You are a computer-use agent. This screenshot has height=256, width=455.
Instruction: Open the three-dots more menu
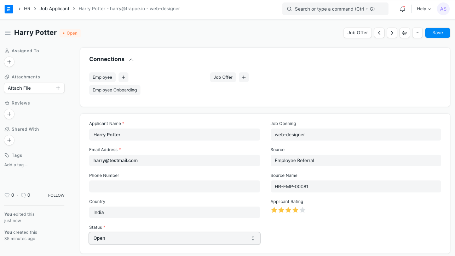click(x=417, y=33)
